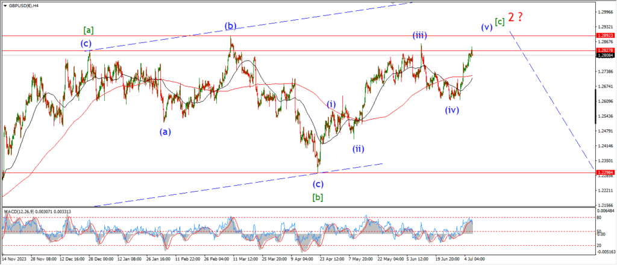Click the 1.28278 red price level tag
The height and width of the screenshot is (265, 617).
coord(606,50)
